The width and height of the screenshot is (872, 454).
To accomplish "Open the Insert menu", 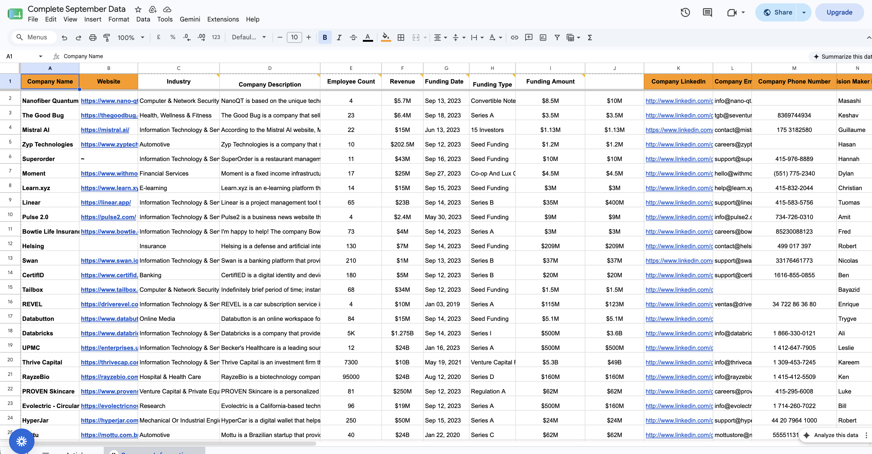I will tap(93, 19).
